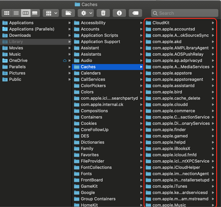Expand arrow beside CloudKit
Screen dimensions: 221x207
[x=213, y=23]
